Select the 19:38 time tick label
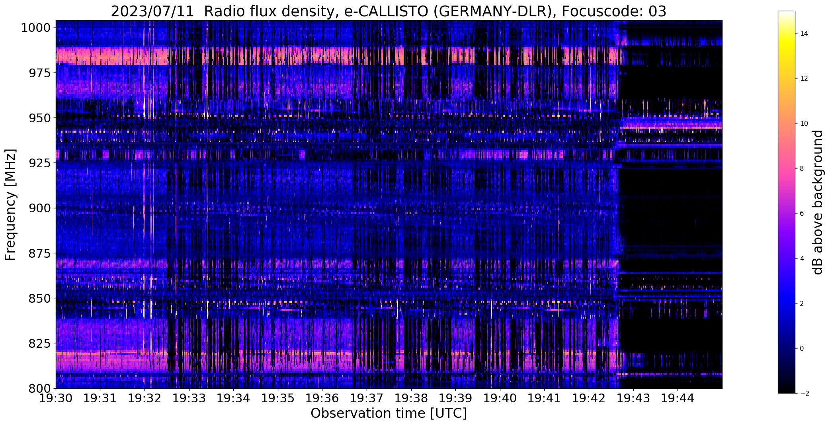Screen dimensions: 830x425 (x=411, y=398)
